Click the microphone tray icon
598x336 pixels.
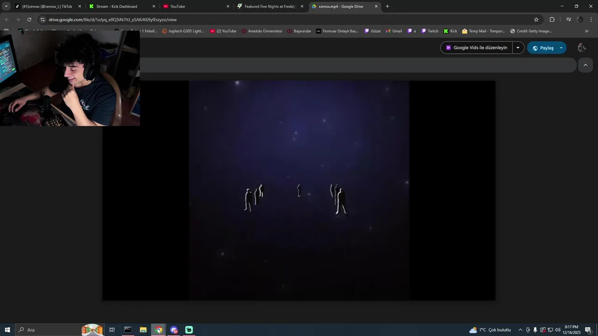click(535, 330)
